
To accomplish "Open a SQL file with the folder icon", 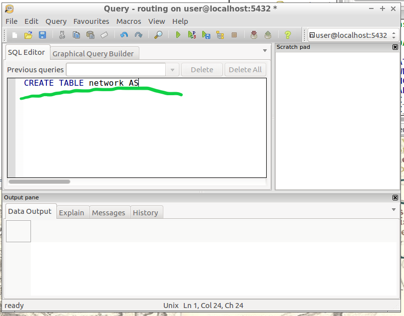I will 28,35.
